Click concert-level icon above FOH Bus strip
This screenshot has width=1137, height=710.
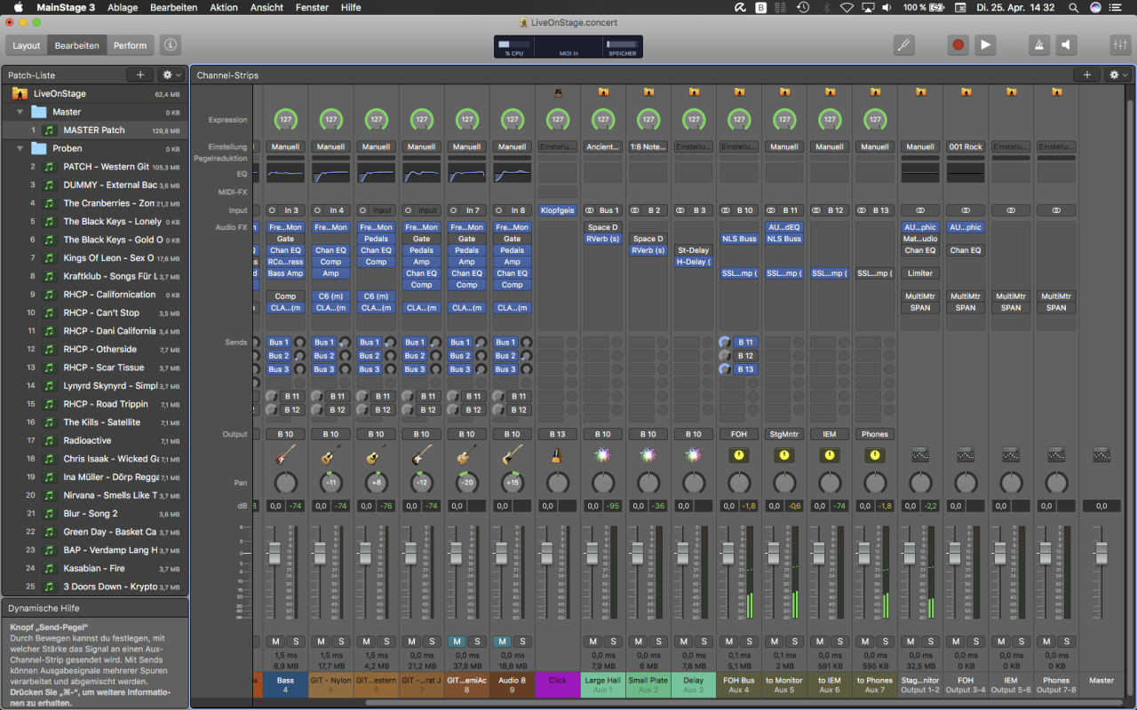738,91
